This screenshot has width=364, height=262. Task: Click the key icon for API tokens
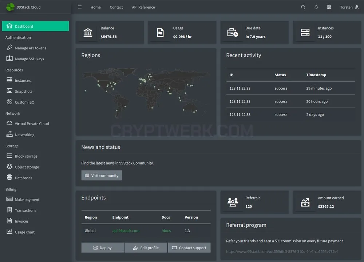(x=9, y=48)
